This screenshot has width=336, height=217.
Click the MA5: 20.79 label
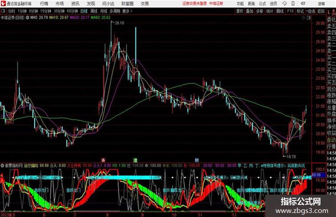click(x=39, y=17)
